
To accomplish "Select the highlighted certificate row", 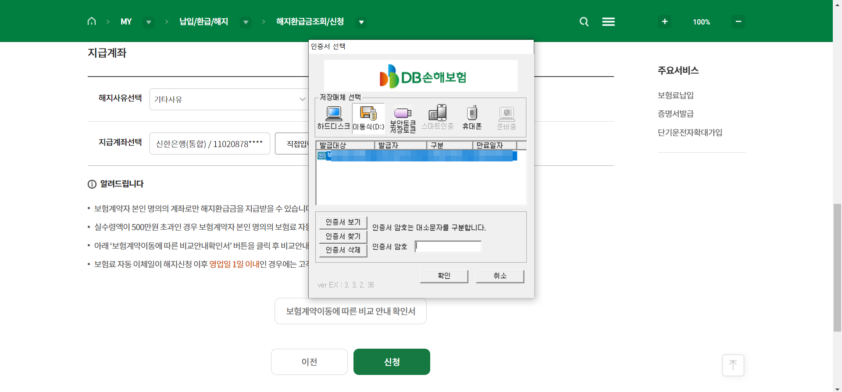I will 417,156.
